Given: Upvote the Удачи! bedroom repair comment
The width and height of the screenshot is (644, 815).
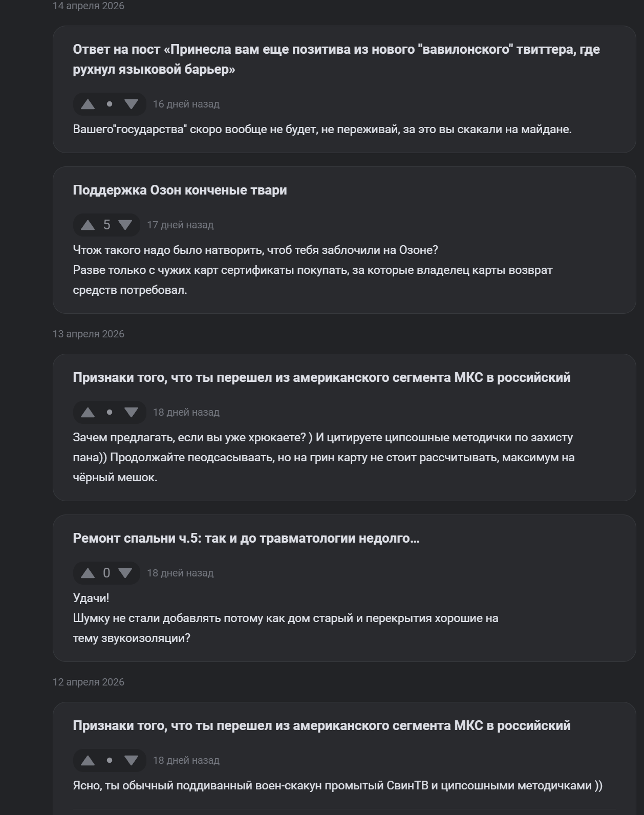Looking at the screenshot, I should point(88,573).
